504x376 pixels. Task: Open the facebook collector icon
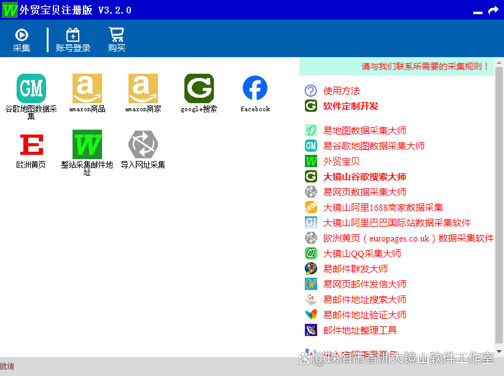255,89
